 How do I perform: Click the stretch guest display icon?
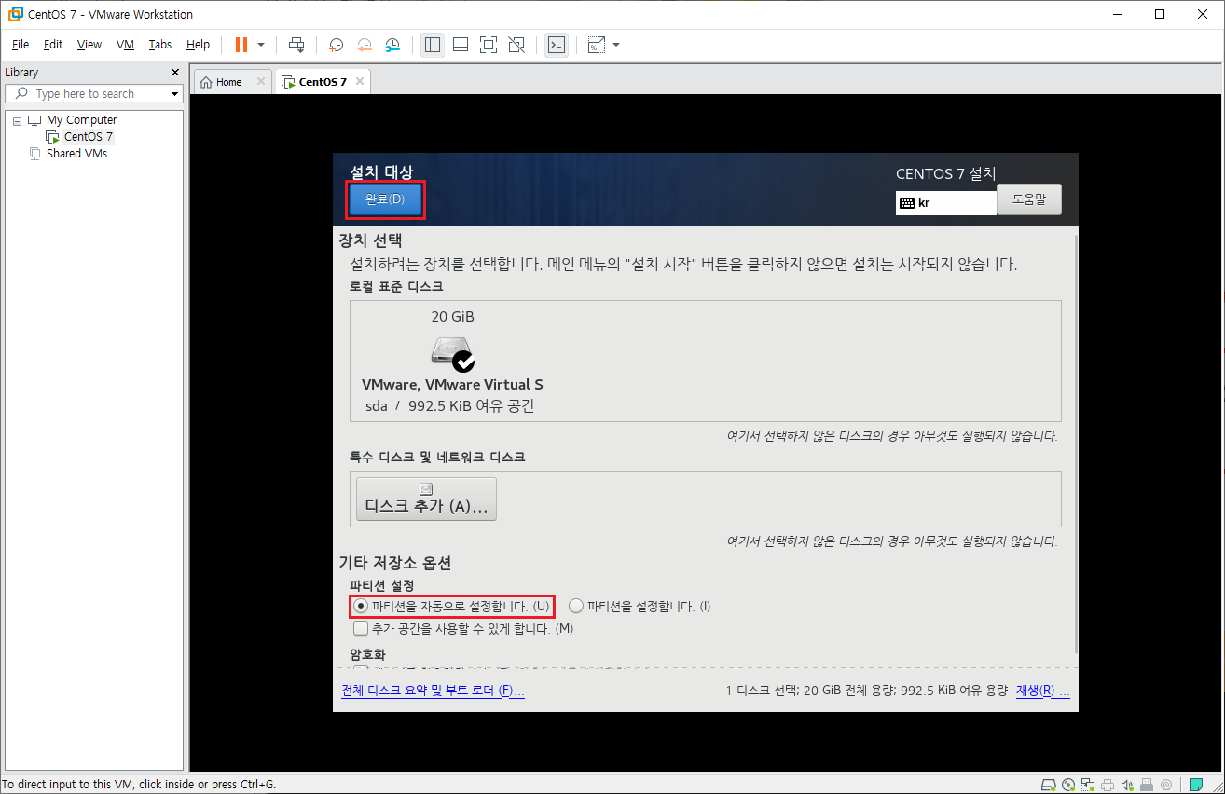(596, 45)
